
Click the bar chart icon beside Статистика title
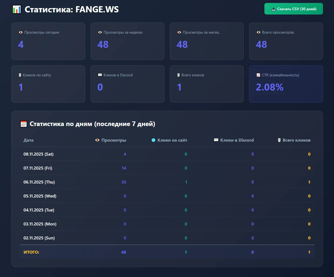coord(17,9)
